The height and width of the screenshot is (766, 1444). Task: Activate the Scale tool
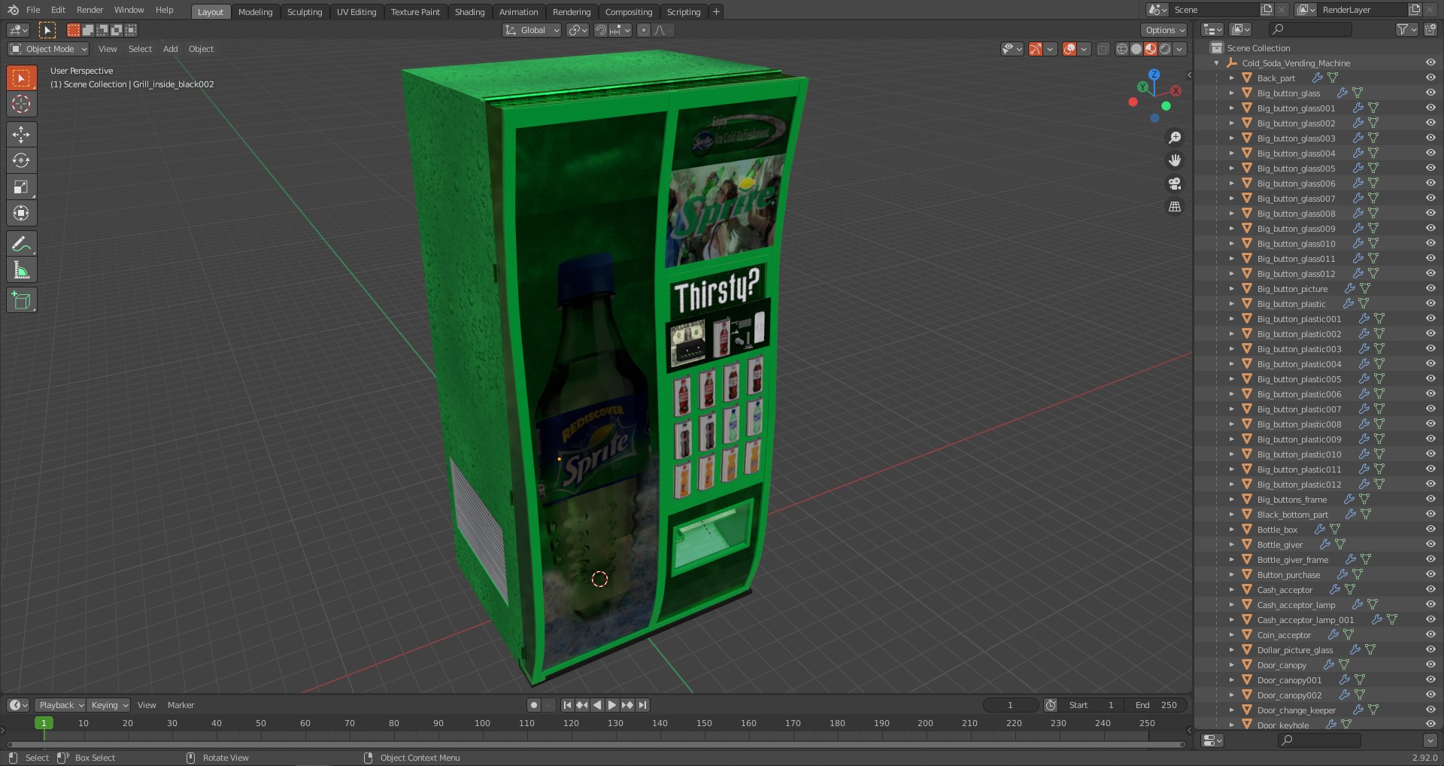tap(21, 187)
